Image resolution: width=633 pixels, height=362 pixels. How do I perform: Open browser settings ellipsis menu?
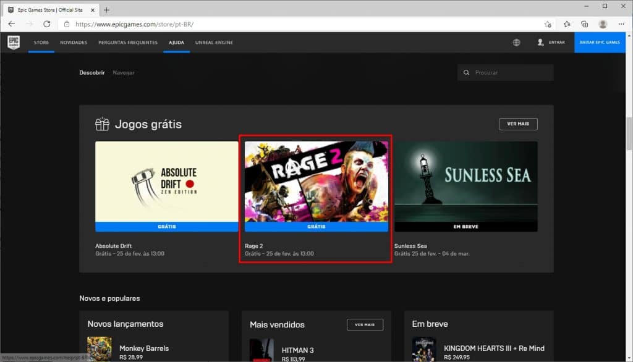(x=621, y=24)
